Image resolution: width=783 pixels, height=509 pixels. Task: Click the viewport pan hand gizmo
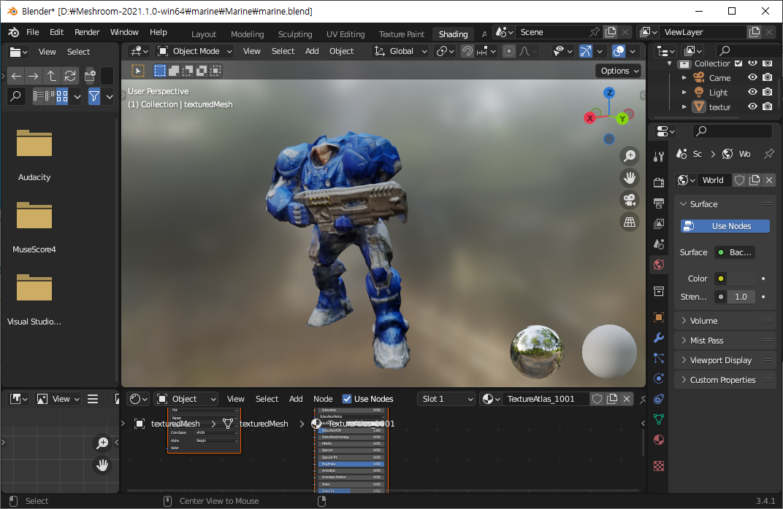pos(630,178)
